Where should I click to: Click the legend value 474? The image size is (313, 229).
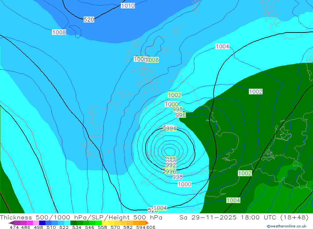tap(14, 227)
